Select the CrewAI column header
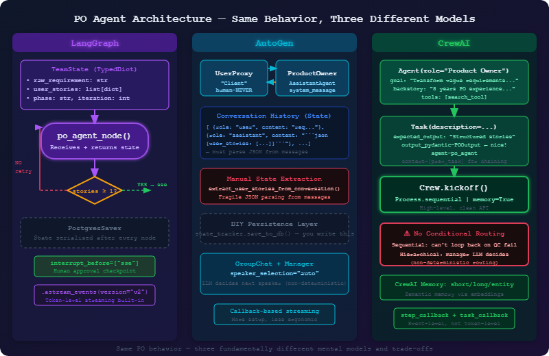Viewport: 549px width, 356px height. coord(454,43)
